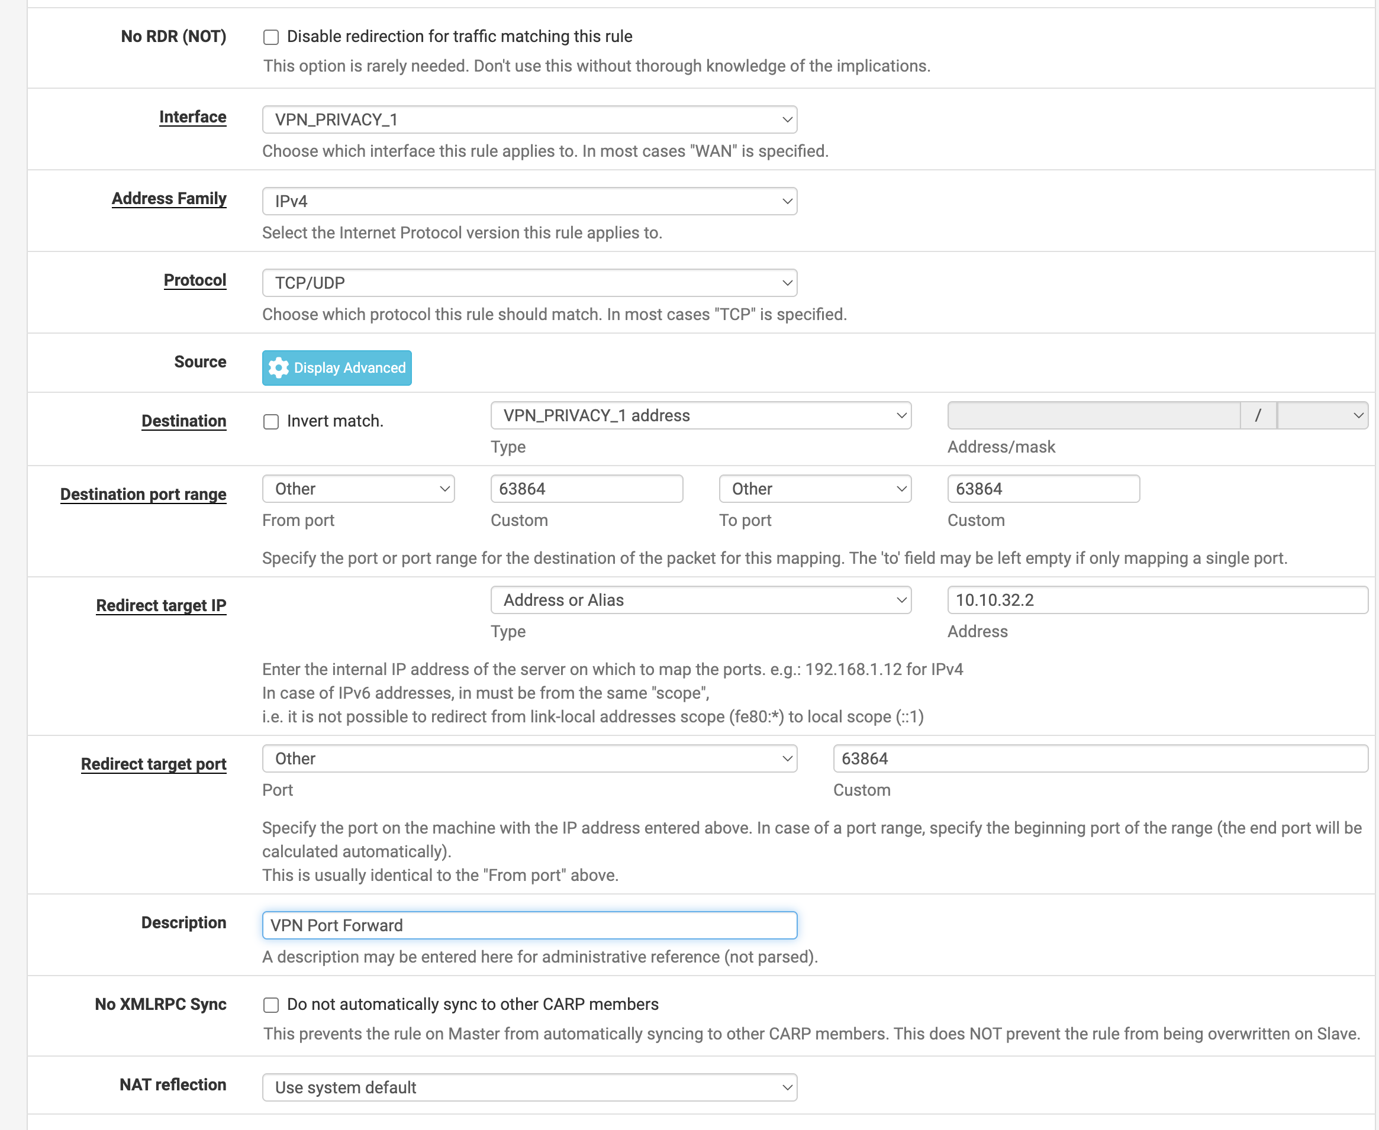Expand the To port Other dropdown
Viewport: 1379px width, 1130px height.
[x=815, y=489]
